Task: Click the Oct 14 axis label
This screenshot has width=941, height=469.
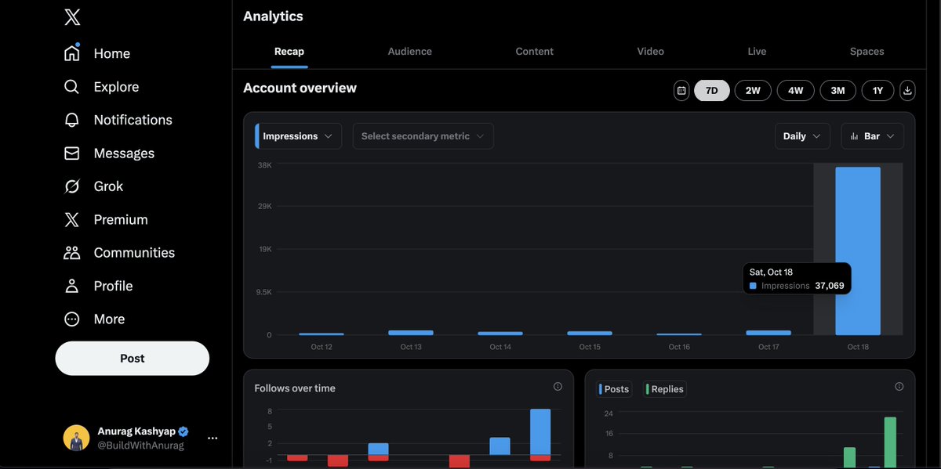Action: click(500, 347)
